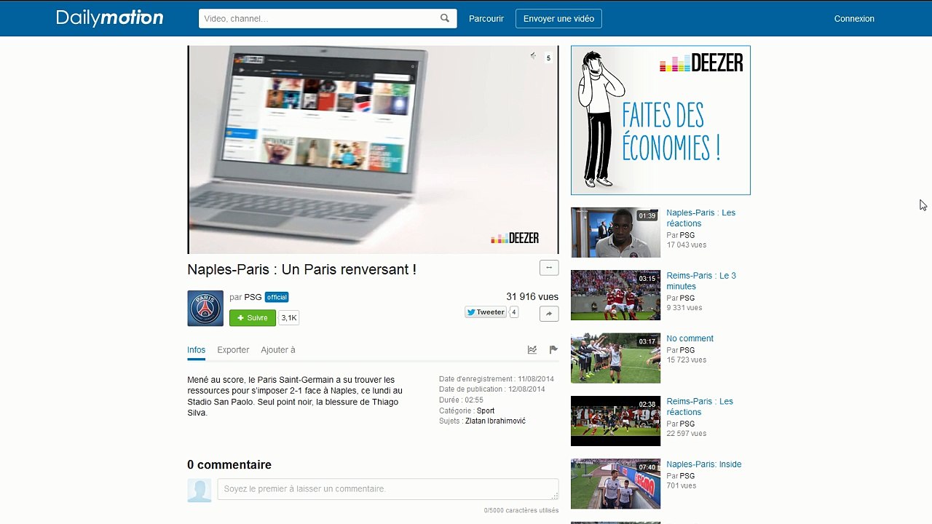
Task: Open 'Naples-Paris: Inside' video thumbnail
Action: 615,484
